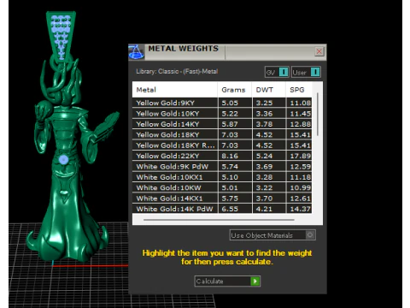Screen dimensions: 410x308
Task: Click the 4.21 DWT value
Action: (x=264, y=209)
